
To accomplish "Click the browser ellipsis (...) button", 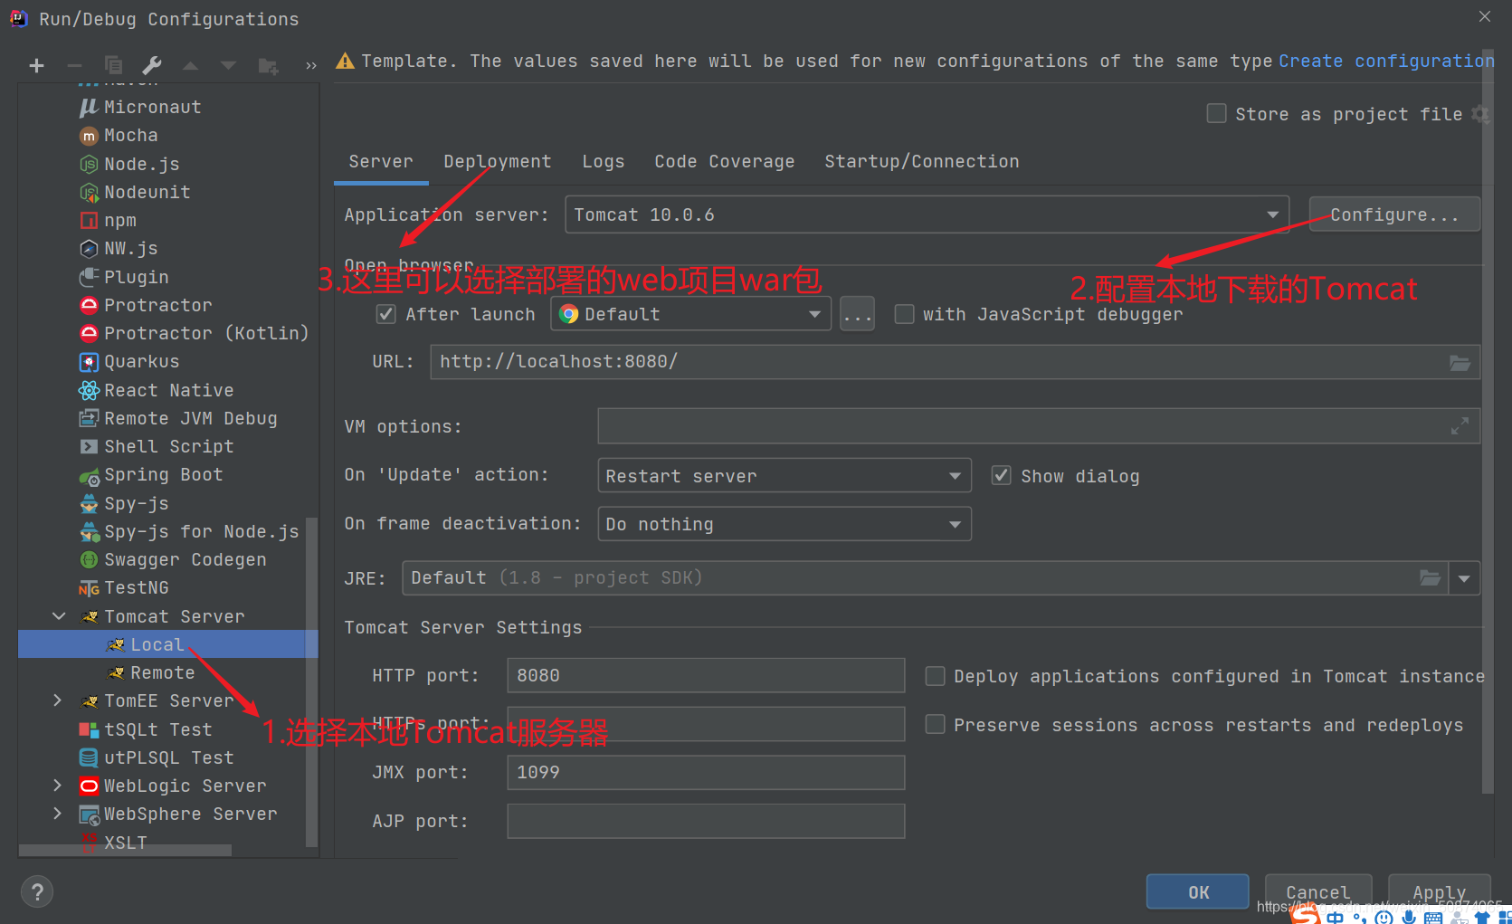I will tap(857, 314).
